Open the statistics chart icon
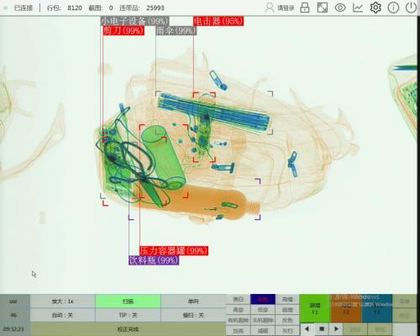The height and width of the screenshot is (336, 420). click(358, 8)
